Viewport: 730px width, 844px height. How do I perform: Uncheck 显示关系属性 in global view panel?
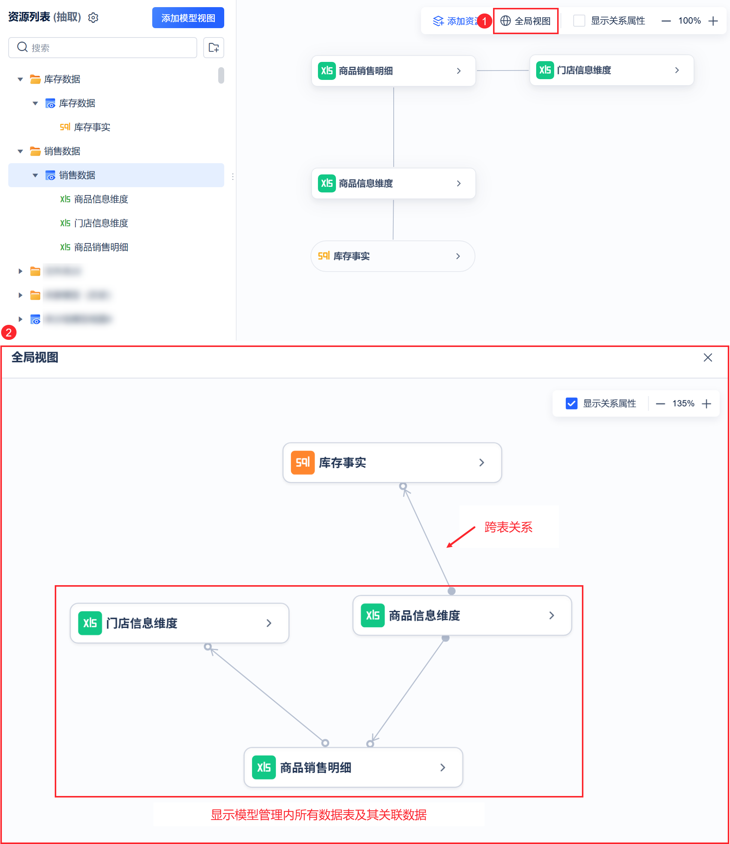[x=571, y=404]
